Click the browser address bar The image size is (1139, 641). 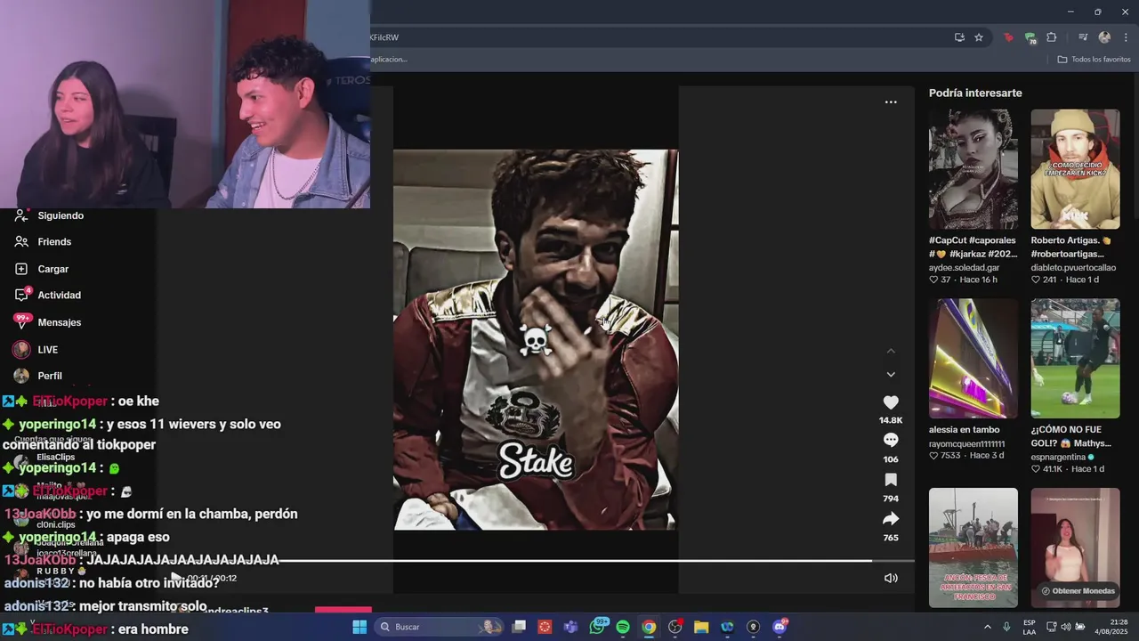(658, 37)
